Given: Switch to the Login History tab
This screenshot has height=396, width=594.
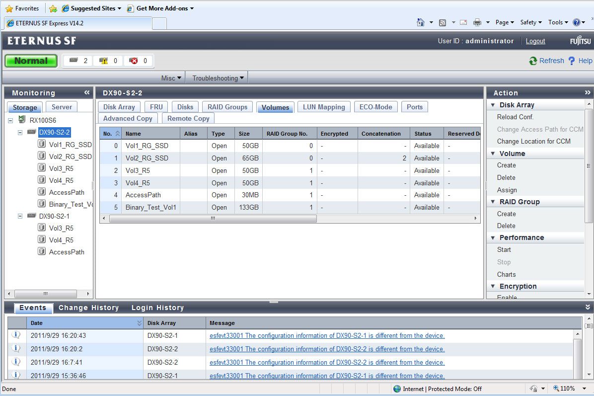Looking at the screenshot, I should [157, 308].
